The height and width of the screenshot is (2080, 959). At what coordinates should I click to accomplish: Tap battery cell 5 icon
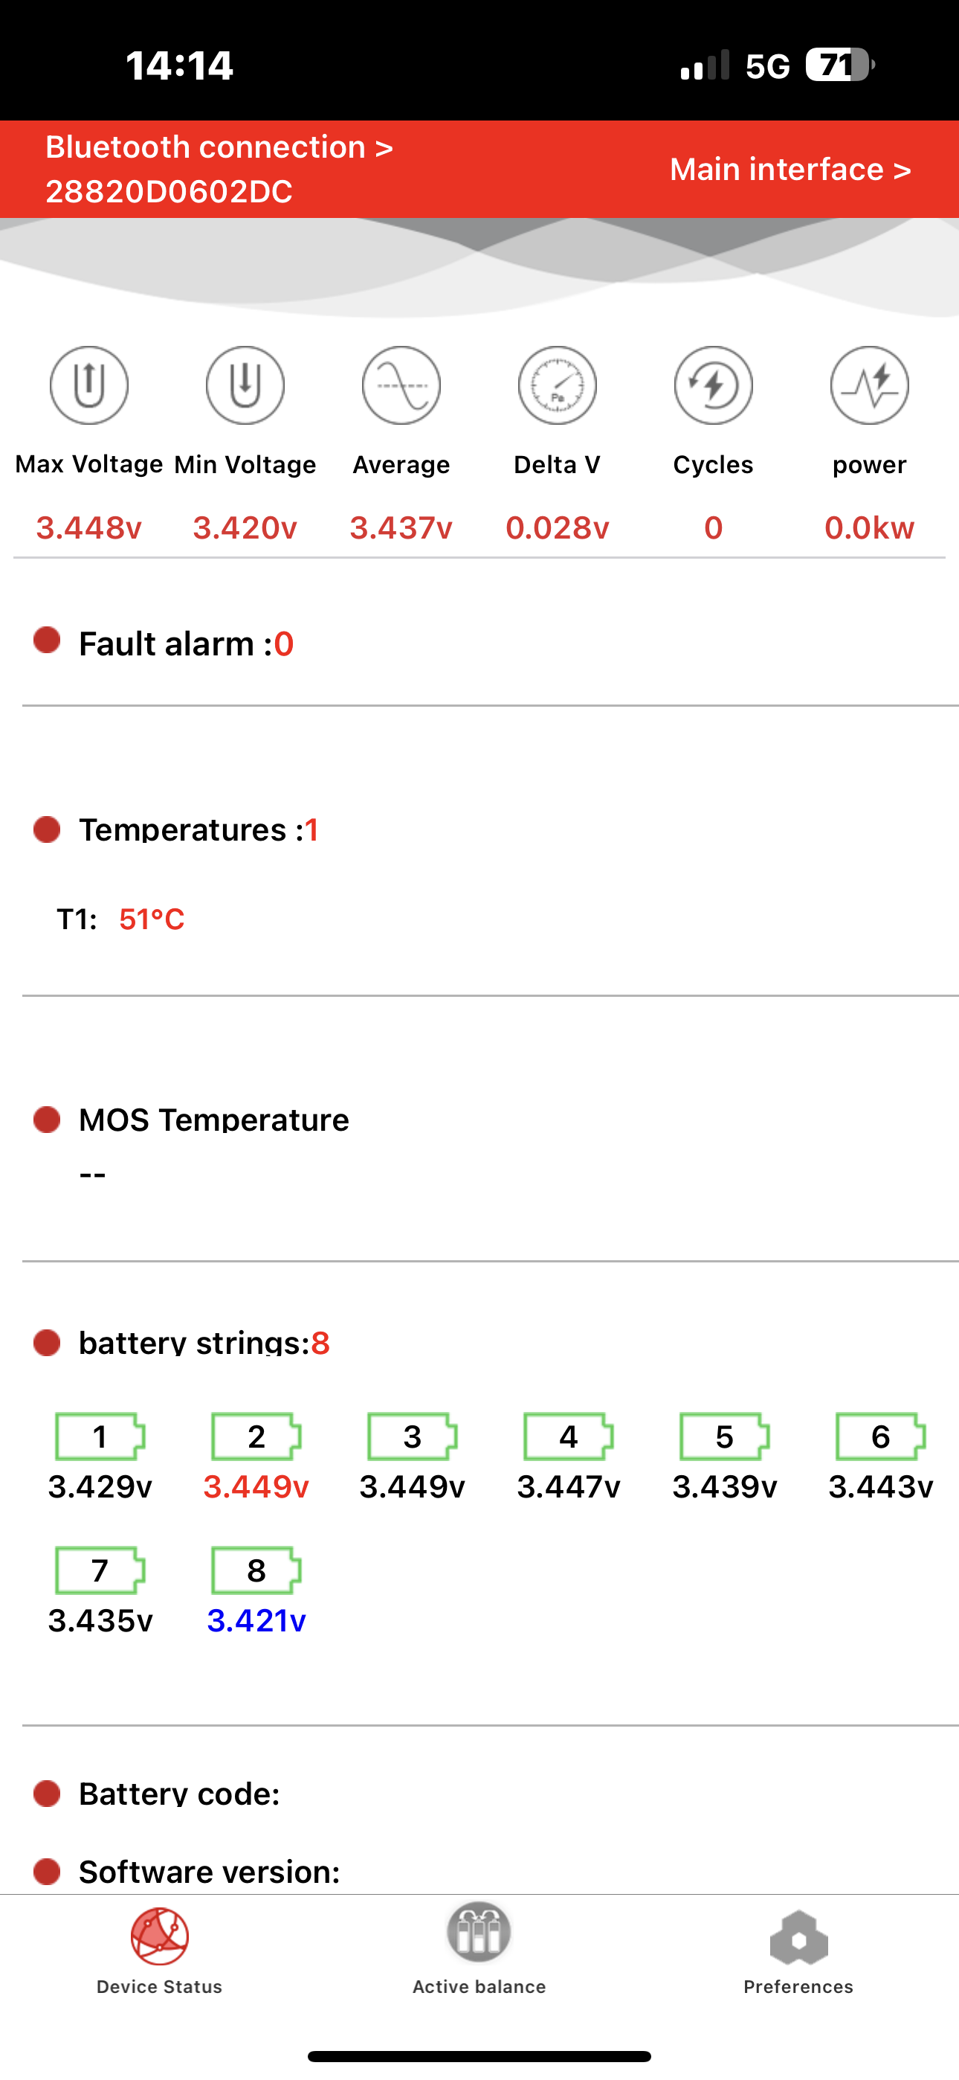(x=724, y=1437)
